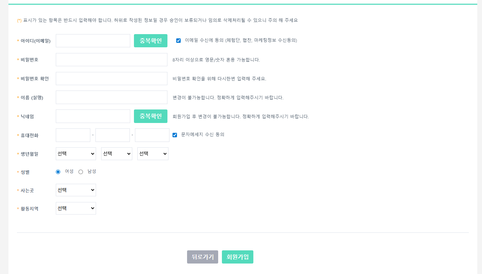Screen dimensions: 482x274
Task: Open the birth month 선택 dropdown
Action: pyautogui.click(x=116, y=153)
